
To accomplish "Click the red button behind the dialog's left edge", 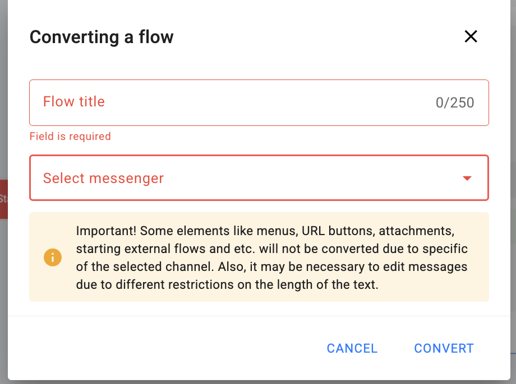I will pos(3,199).
